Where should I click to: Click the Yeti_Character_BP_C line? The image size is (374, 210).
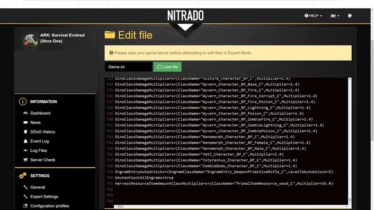pos(199,155)
